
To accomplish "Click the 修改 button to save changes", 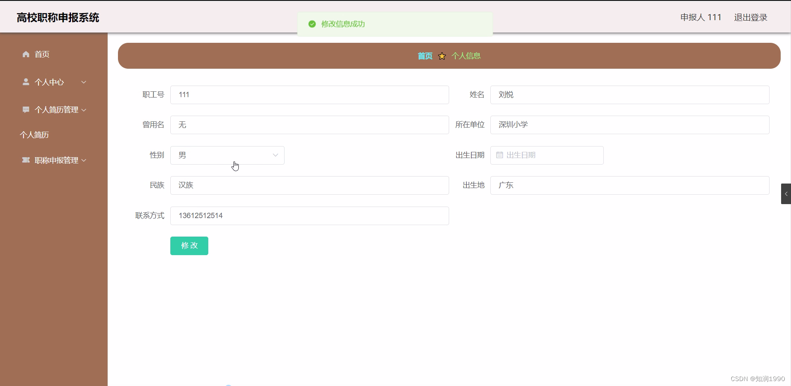I will click(x=189, y=246).
